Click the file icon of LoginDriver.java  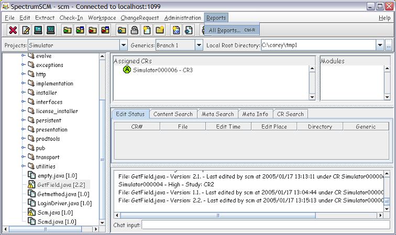(31, 203)
